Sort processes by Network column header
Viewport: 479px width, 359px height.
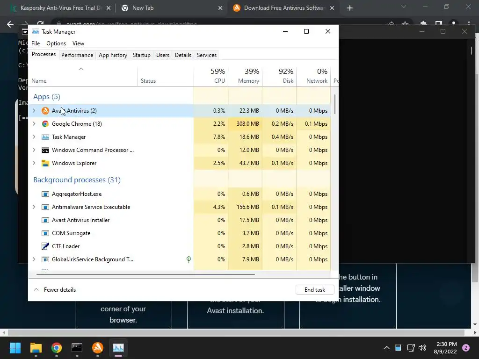point(314,76)
